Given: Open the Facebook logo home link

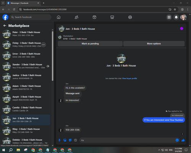Looking at the screenshot, I should [x=5, y=17].
